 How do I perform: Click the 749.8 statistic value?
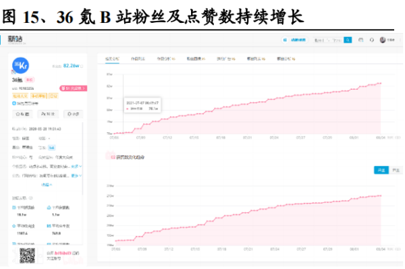pos(56,233)
